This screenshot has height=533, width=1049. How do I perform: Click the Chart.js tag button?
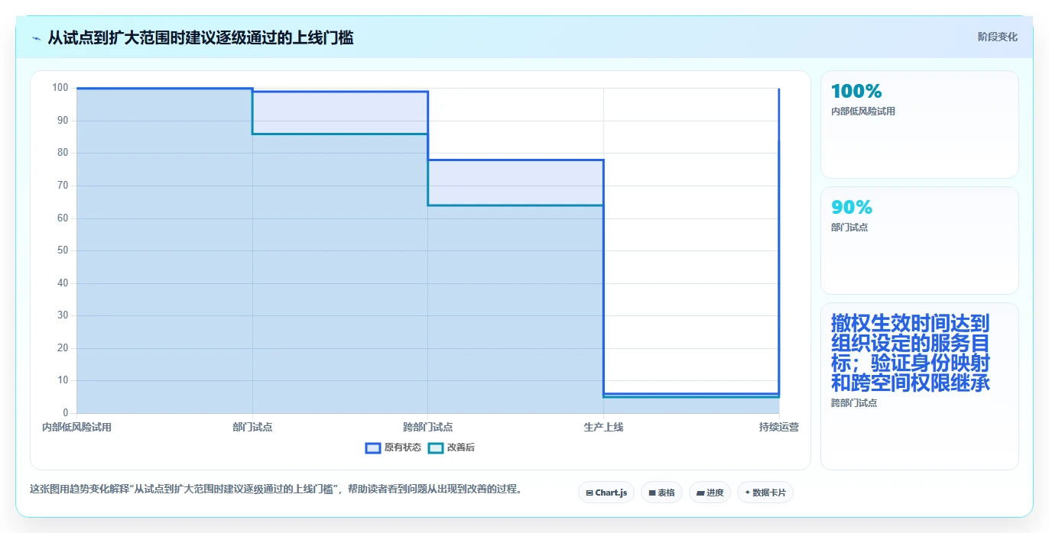click(x=606, y=493)
